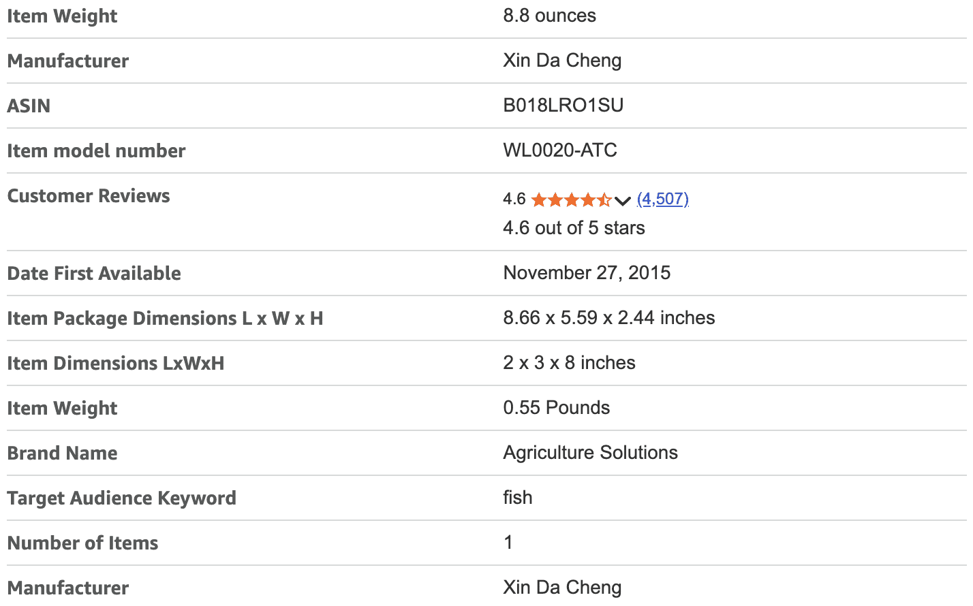Select the model number WL0020-ATC

pyautogui.click(x=560, y=150)
